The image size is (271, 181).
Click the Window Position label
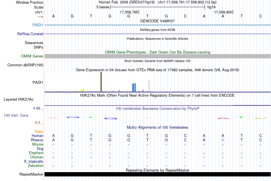coord(30,2)
